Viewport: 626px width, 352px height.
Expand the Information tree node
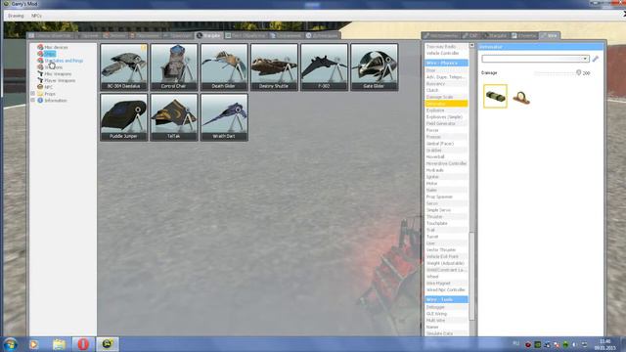tap(32, 100)
